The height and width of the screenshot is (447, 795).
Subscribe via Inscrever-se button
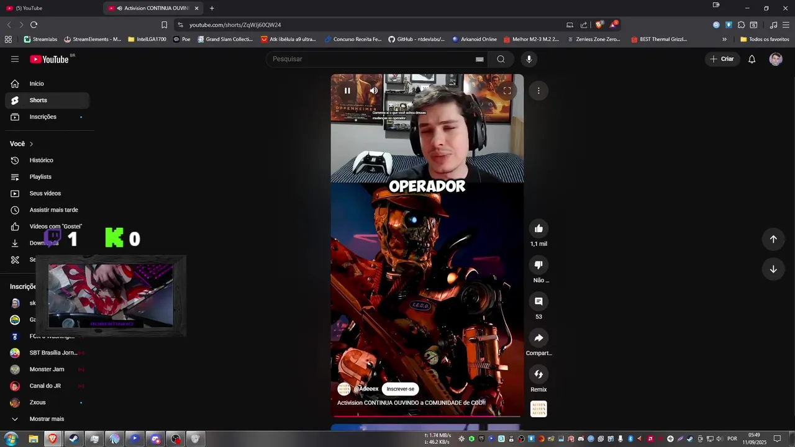pos(400,389)
